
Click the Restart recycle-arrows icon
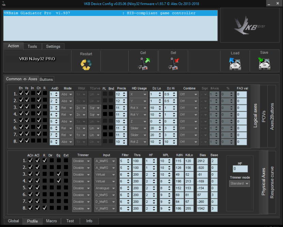86,64
